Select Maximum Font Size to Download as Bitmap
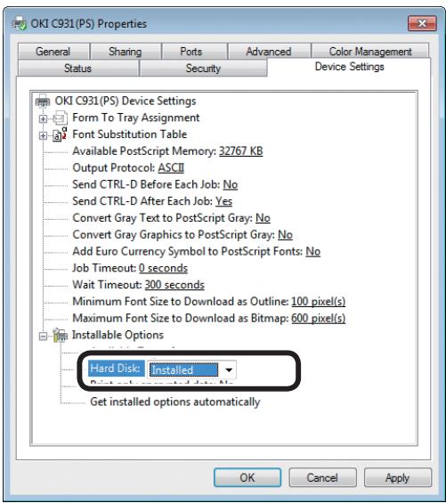 [181, 318]
